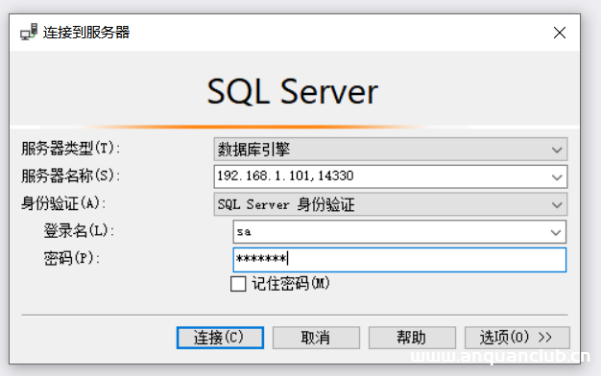Click the 连接(C) button

[220, 338]
